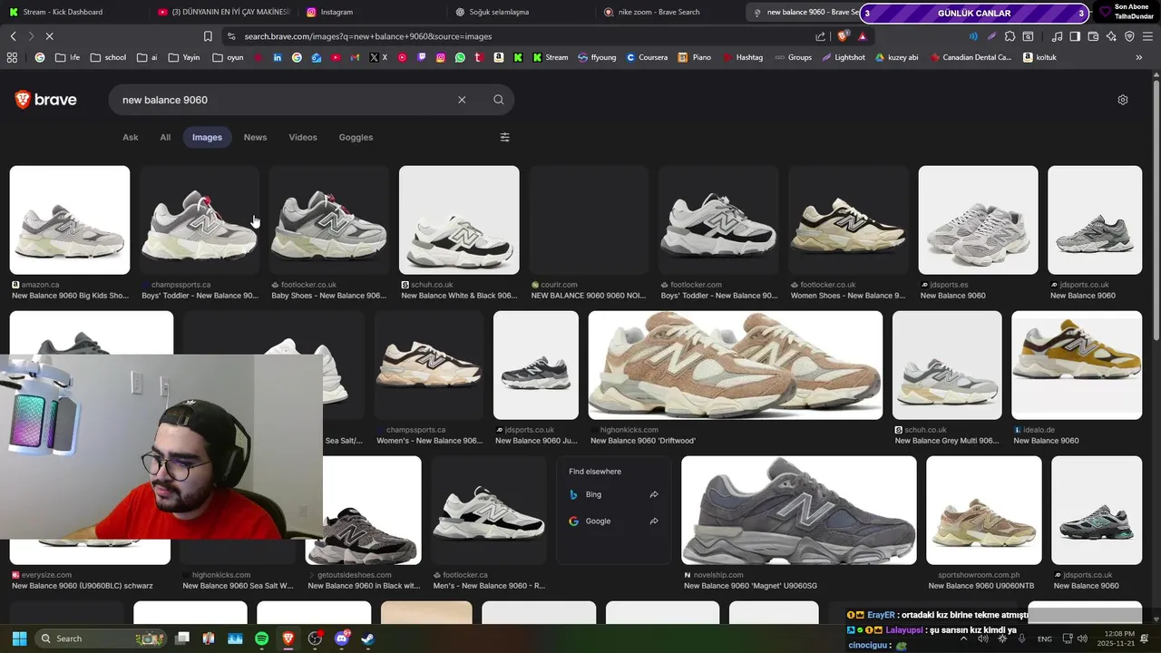The image size is (1161, 653).
Task: Open schuh.co.uk White & Black 9060 image
Action: (x=459, y=219)
